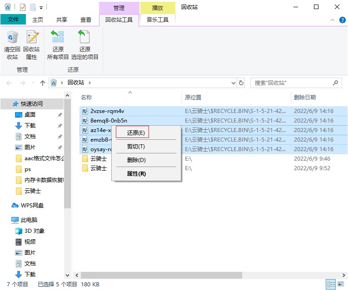Image resolution: width=348 pixels, height=290 pixels.
Task: Expand the chevron after 回收站 in path
Action: 89,83
